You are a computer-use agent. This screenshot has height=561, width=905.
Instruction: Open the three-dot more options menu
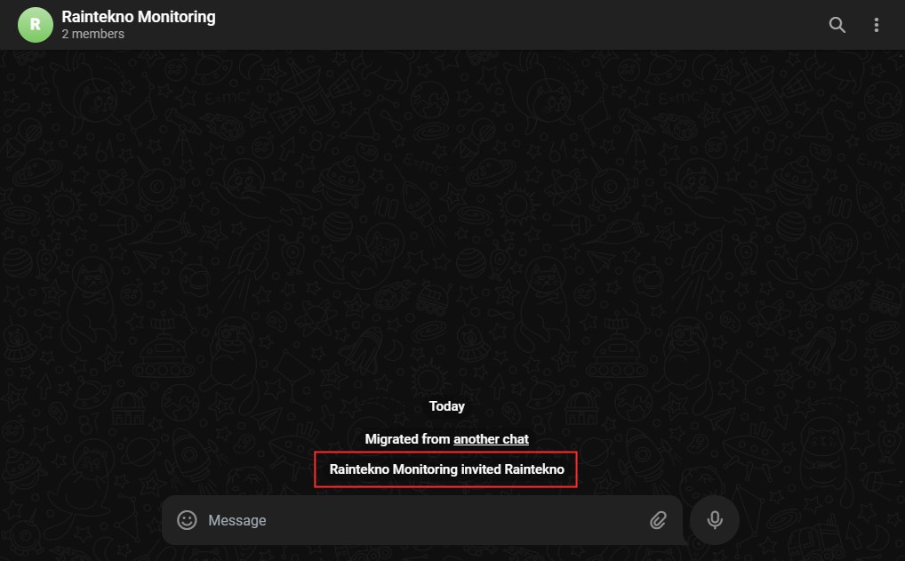click(877, 25)
